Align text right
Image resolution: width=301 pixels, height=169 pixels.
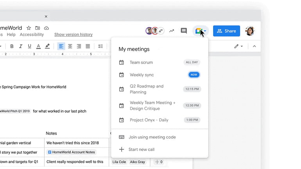[79, 46]
